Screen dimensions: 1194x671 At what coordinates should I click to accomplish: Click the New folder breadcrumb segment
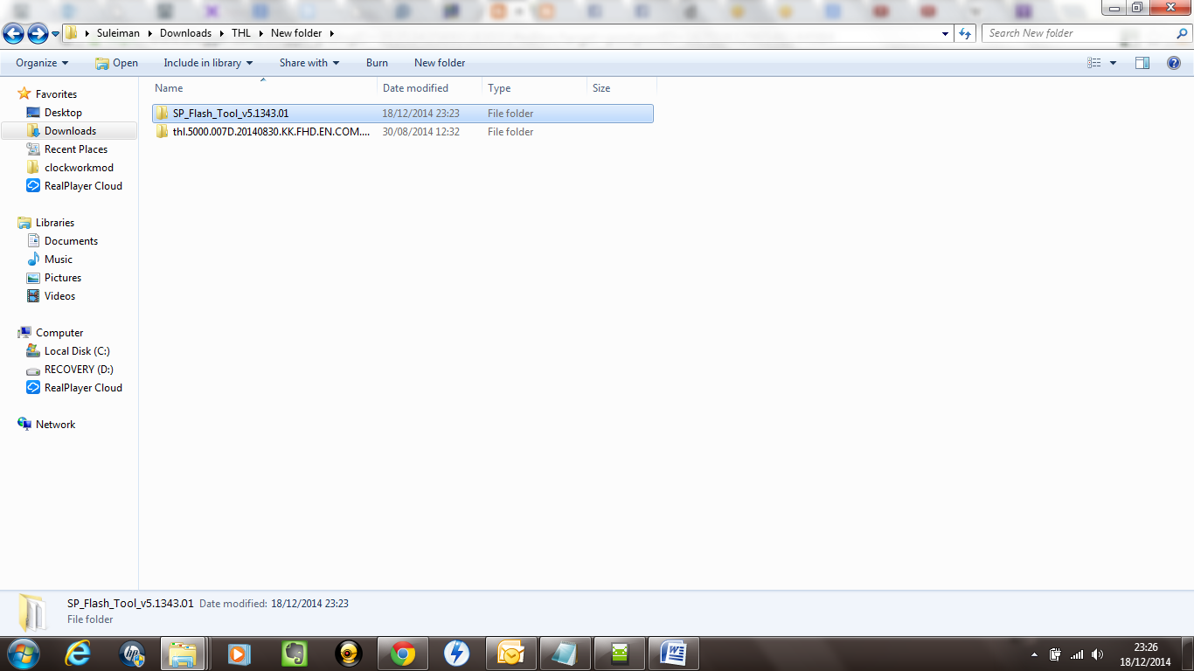[296, 33]
